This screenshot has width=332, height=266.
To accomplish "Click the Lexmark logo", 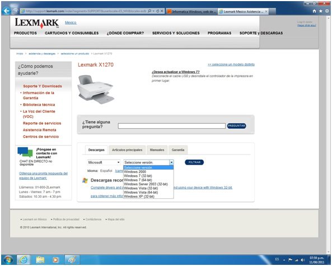I will click(x=37, y=23).
